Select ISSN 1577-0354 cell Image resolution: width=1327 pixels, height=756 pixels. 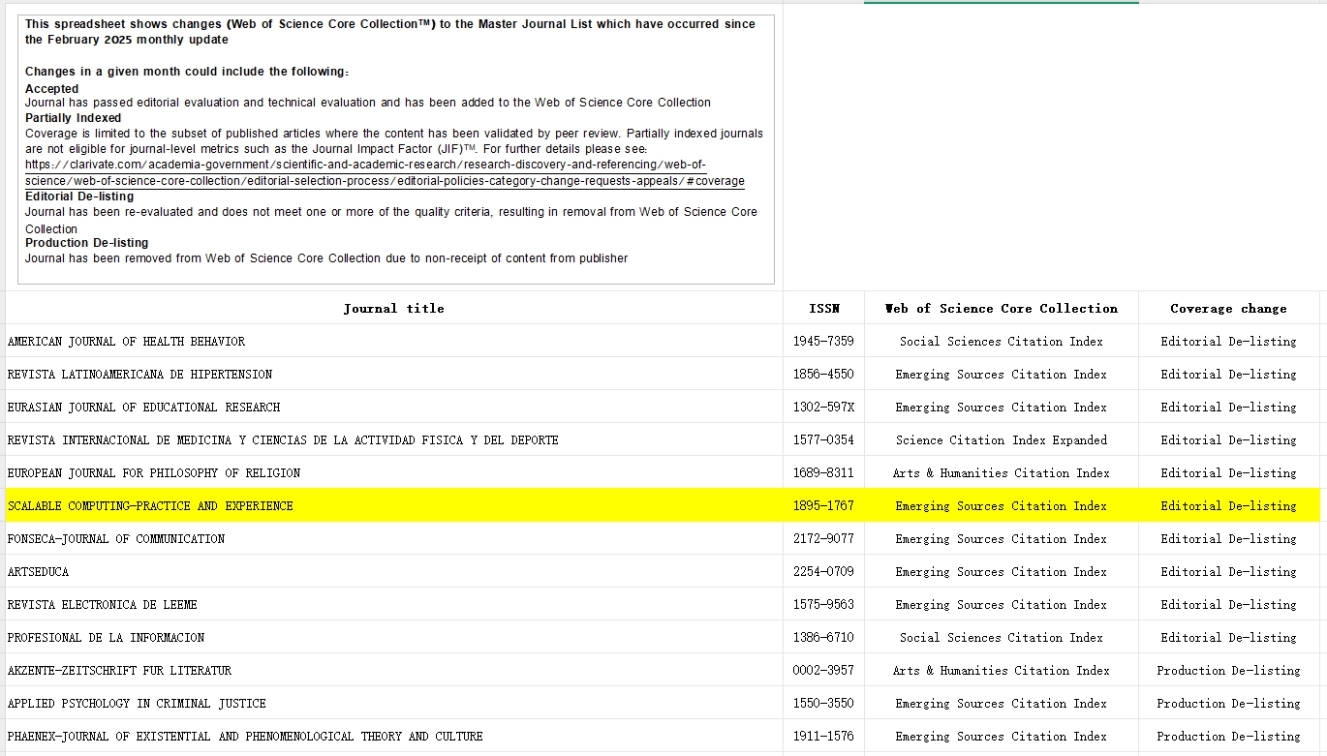click(824, 439)
